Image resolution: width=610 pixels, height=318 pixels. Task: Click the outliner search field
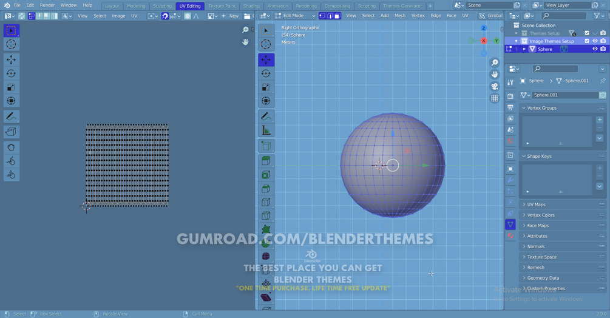pos(564,16)
